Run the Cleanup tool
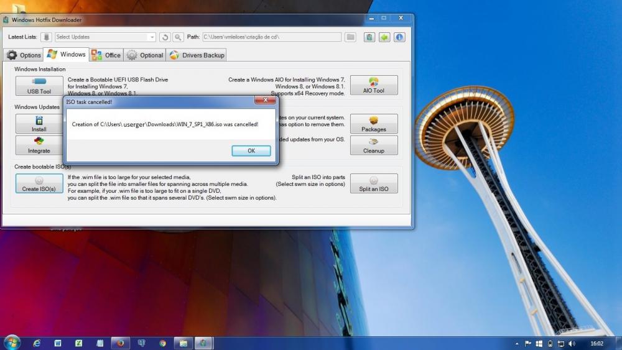Screen dimensions: 622x350 374,145
